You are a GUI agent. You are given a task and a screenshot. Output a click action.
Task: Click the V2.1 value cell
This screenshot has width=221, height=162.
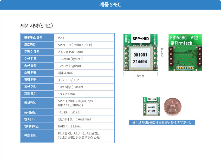[x=61, y=38]
